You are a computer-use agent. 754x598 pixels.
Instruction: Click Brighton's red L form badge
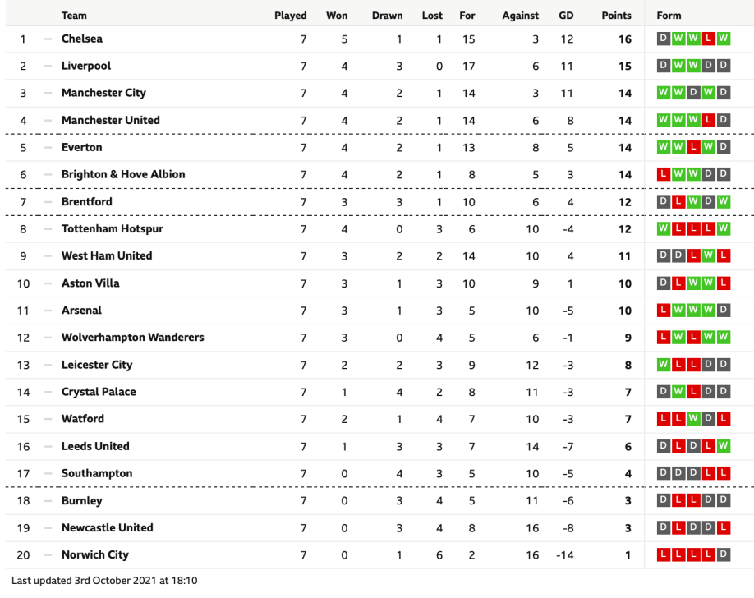click(664, 174)
